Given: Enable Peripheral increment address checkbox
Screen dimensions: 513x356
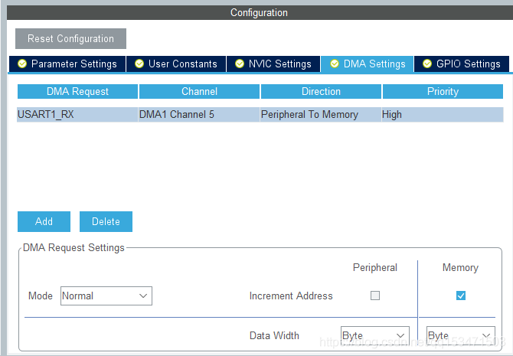Looking at the screenshot, I should pos(375,296).
